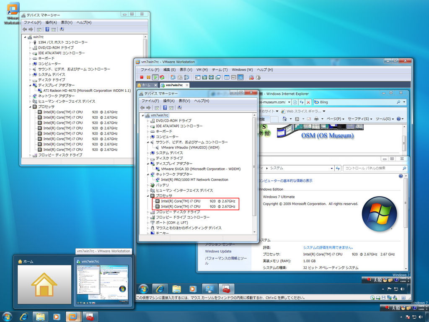Take a snapshot with the VMware snapshot icon
The image size is (429, 322).
pos(173,78)
